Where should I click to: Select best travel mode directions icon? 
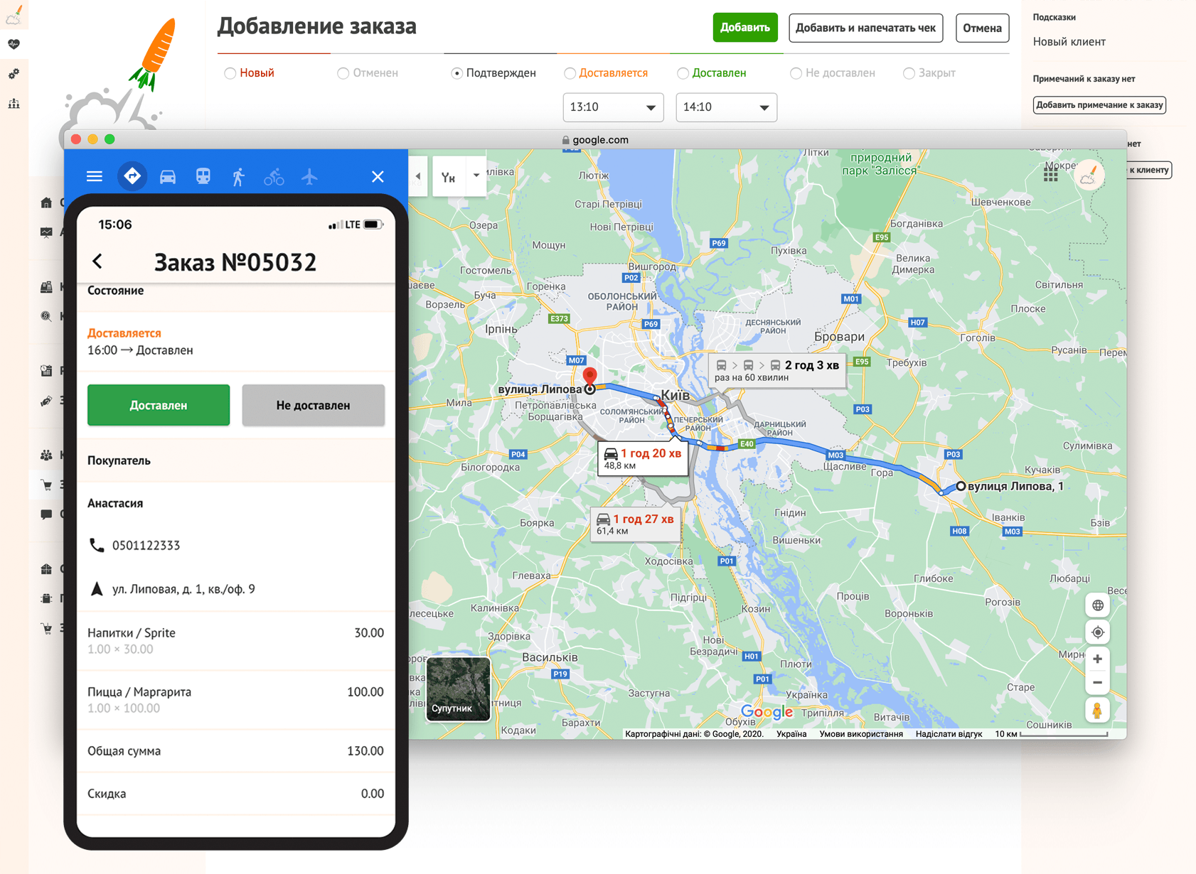[132, 176]
